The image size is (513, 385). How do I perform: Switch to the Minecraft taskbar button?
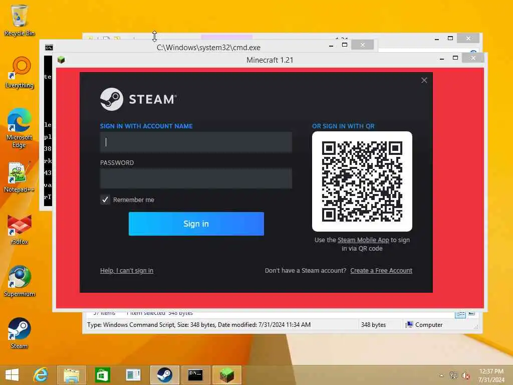[227, 375]
